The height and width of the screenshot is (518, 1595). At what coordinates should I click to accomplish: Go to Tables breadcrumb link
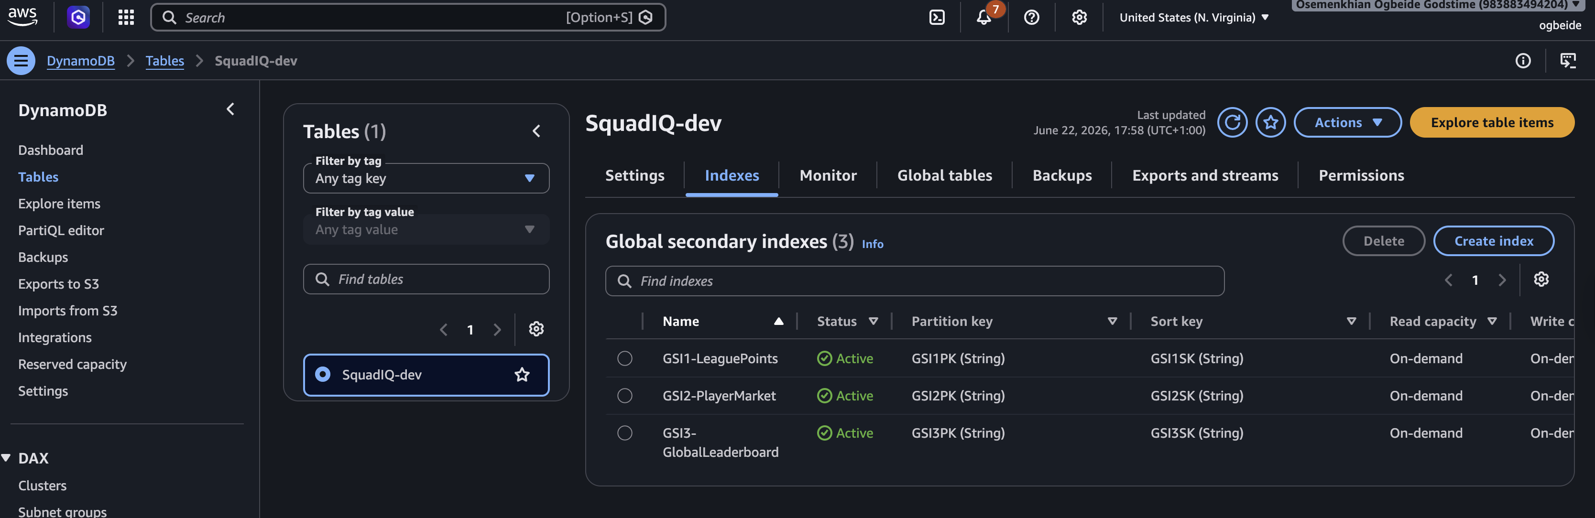(164, 61)
